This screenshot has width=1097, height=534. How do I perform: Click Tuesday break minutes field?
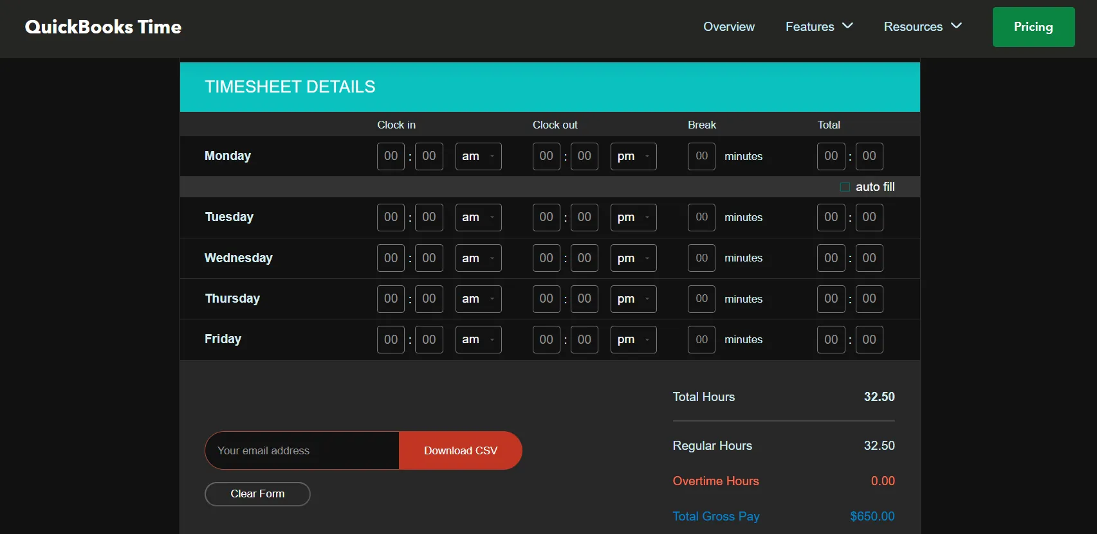[x=702, y=217]
